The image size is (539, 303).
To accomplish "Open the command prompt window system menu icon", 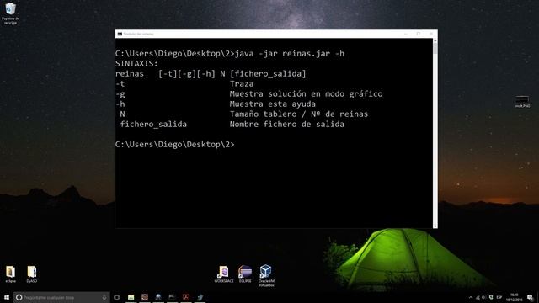I will [x=120, y=34].
